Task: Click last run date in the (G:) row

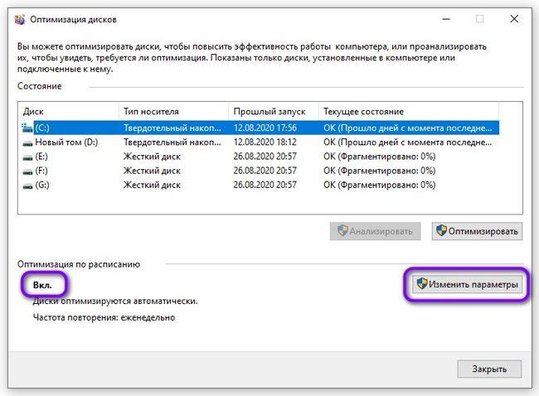Action: (x=265, y=185)
